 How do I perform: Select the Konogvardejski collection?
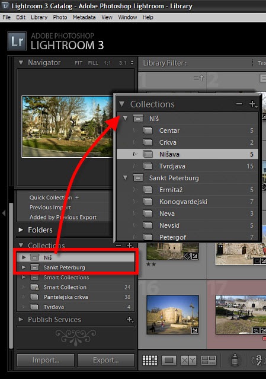click(x=187, y=202)
